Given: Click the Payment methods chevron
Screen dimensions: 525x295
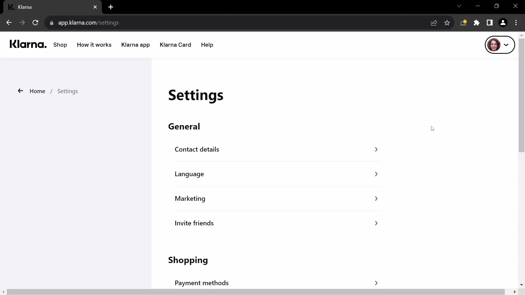Looking at the screenshot, I should point(376,283).
